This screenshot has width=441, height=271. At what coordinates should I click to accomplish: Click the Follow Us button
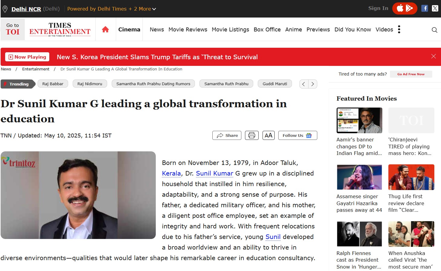[x=297, y=135]
